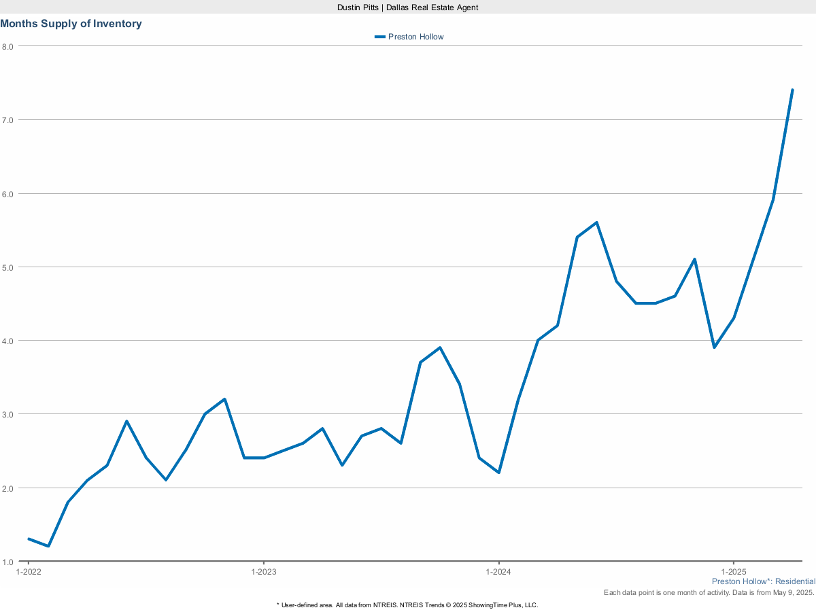Click the mid-2024 peak point at 5.6

596,222
